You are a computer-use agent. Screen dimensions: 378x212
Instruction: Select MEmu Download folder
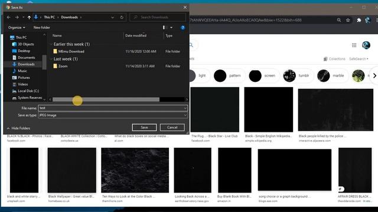point(71,51)
